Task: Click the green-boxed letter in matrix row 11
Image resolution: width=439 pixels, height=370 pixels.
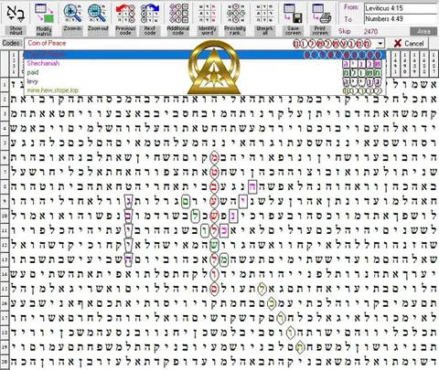Action: [205, 230]
